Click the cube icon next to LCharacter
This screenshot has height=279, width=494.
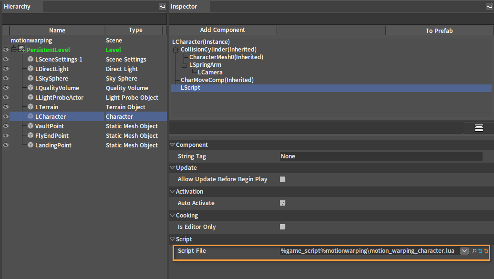tap(30, 116)
